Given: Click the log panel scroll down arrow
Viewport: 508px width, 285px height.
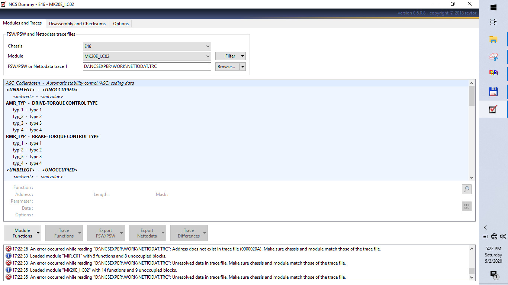Looking at the screenshot, I should tap(472, 277).
